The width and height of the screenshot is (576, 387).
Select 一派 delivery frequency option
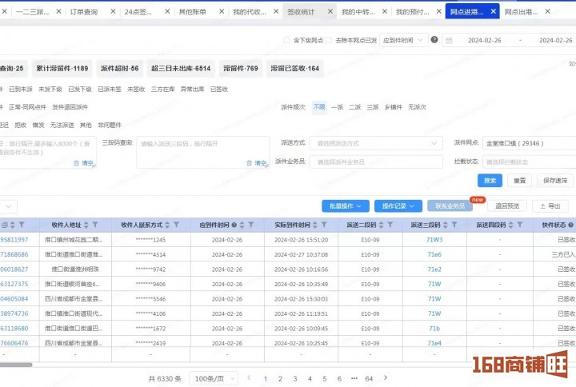coord(337,106)
